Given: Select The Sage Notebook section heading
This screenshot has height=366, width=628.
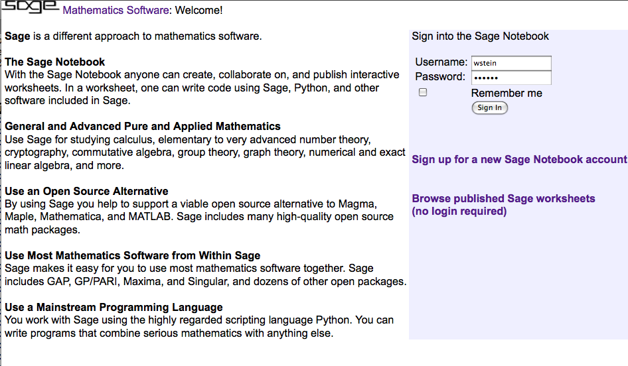Looking at the screenshot, I should click(x=55, y=62).
